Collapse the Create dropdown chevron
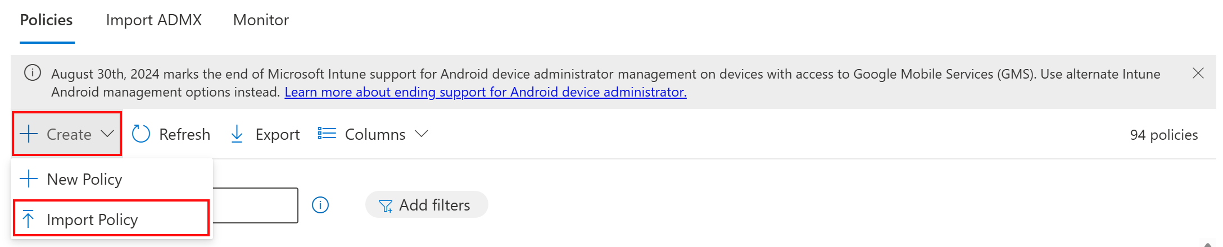This screenshot has height=247, width=1223. (x=107, y=134)
